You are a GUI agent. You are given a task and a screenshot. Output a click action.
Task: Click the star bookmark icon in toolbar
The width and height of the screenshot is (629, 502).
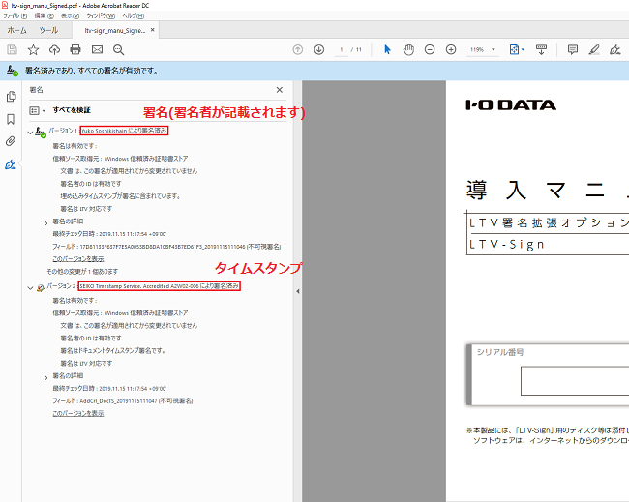(33, 49)
